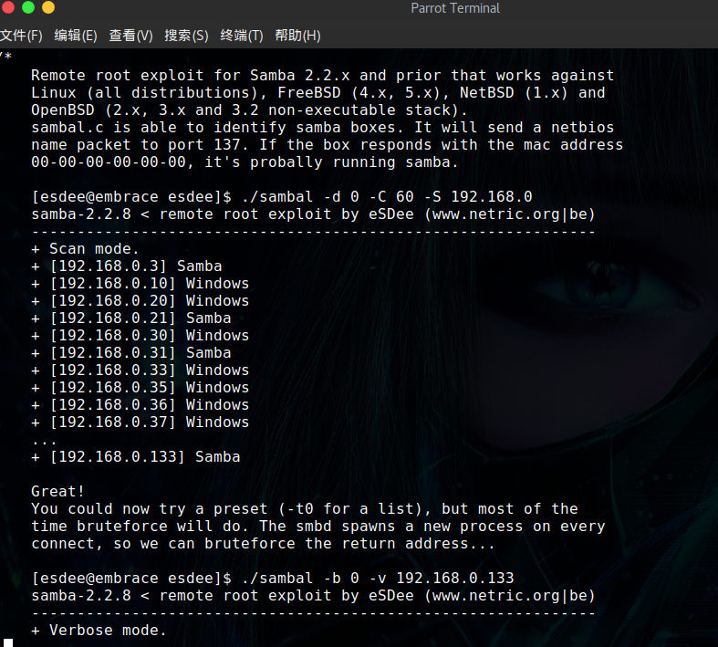
Task: Click the line '[192.168.0.3] Samba'
Action: (127, 266)
